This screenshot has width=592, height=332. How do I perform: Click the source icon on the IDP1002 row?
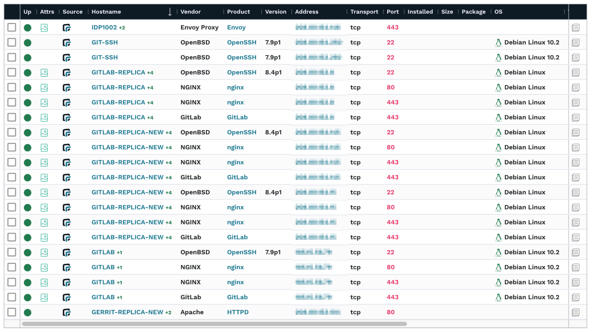68,27
